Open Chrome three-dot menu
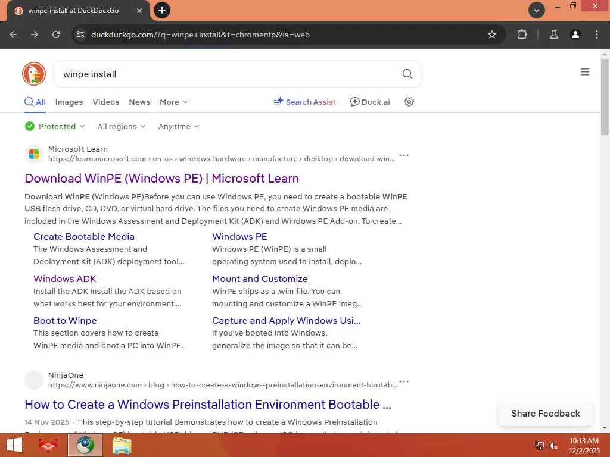This screenshot has height=457, width=610. point(597,35)
